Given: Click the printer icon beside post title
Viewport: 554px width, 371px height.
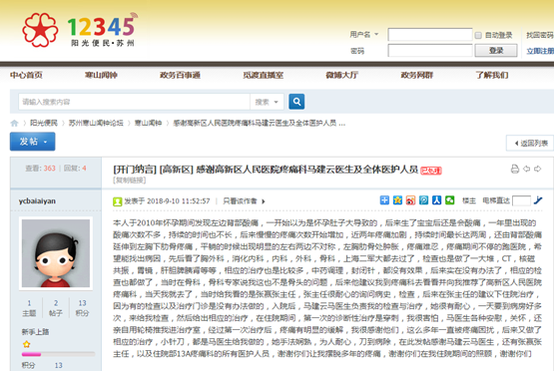Looking at the screenshot, I should pos(515,170).
